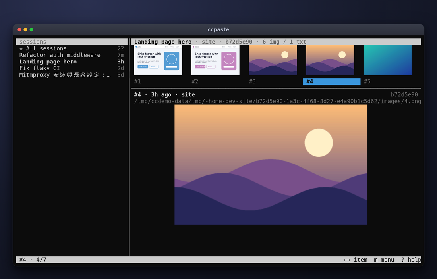Click the '? help' status hint

click(411, 260)
